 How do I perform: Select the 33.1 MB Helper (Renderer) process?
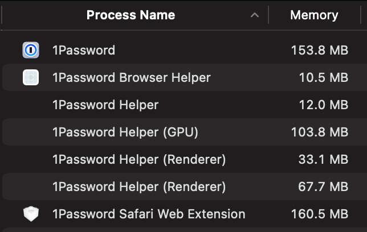[x=185, y=159]
